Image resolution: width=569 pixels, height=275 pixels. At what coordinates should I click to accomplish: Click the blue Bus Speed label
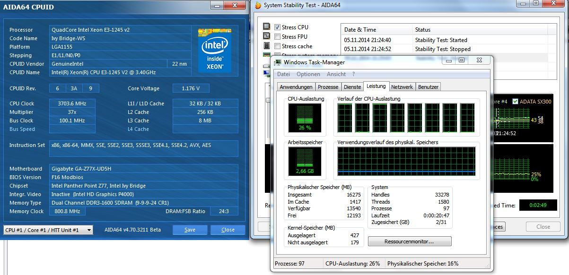pos(22,129)
